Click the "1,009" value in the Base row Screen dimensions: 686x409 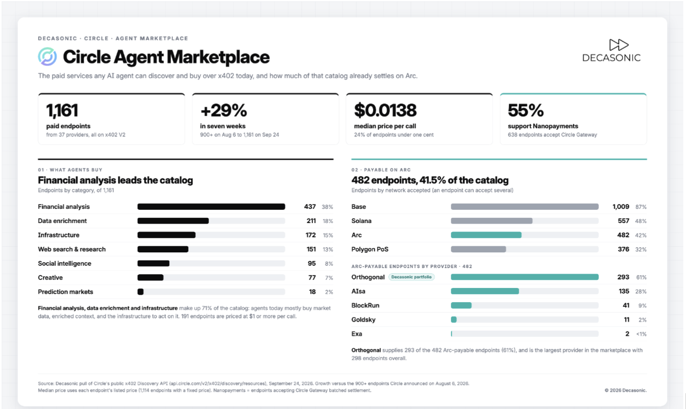tap(621, 207)
